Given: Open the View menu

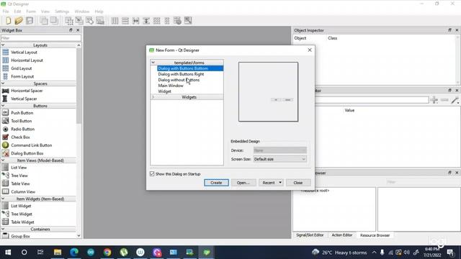Looking at the screenshot, I should click(45, 12).
